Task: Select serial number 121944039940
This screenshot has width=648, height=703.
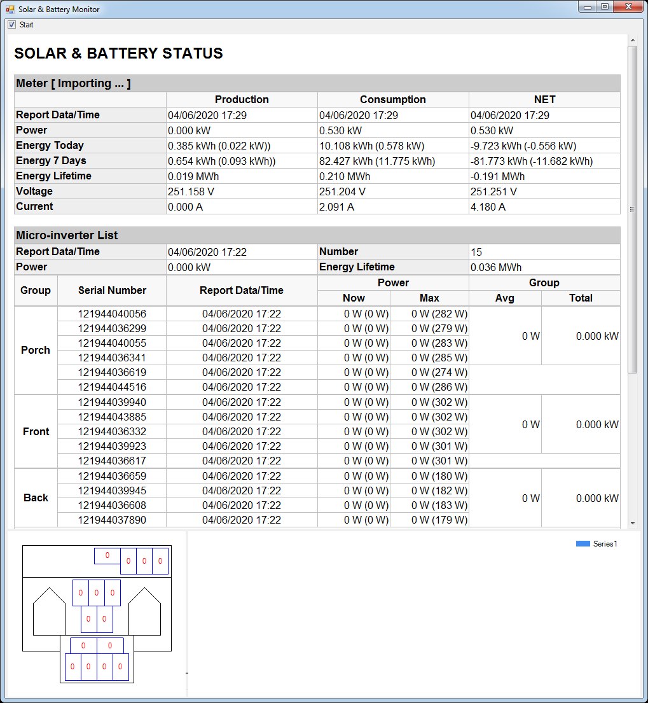Action: [112, 402]
